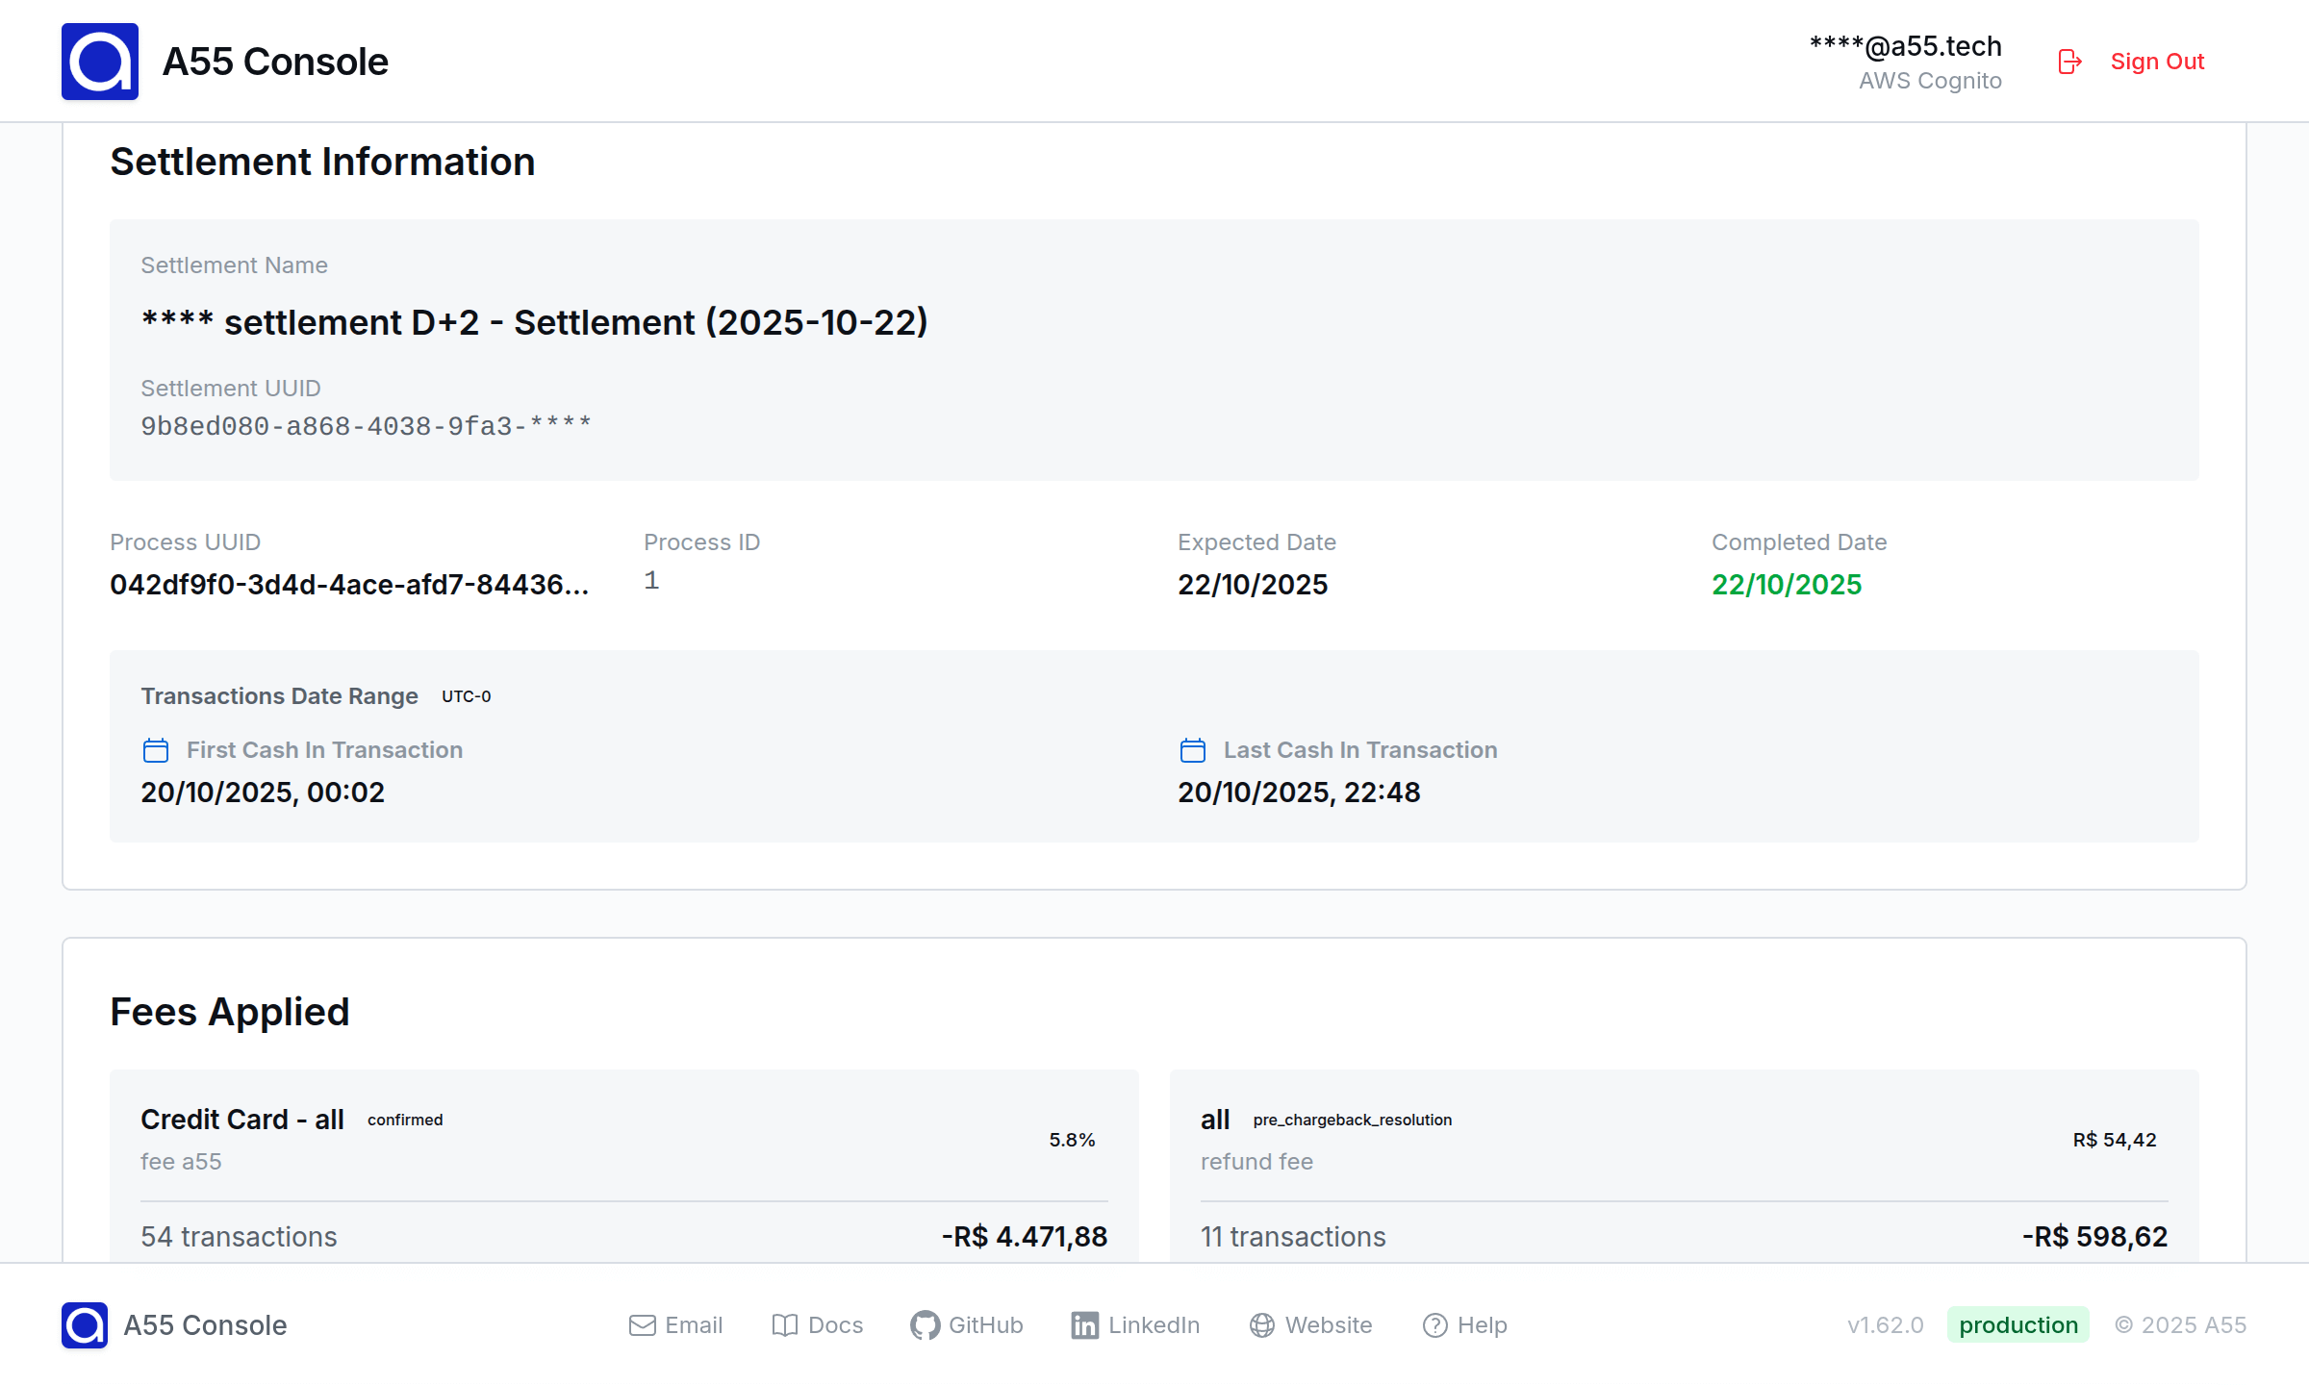Image resolution: width=2309 pixels, height=1385 pixels.
Task: Click the Settlement UUID text
Action: point(366,426)
